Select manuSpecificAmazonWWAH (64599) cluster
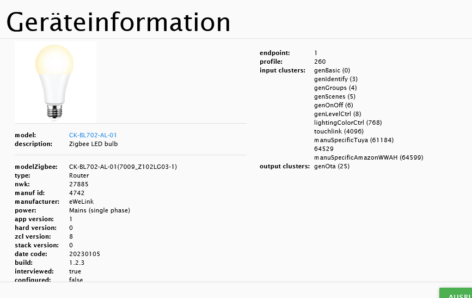The image size is (472, 298). click(x=368, y=157)
